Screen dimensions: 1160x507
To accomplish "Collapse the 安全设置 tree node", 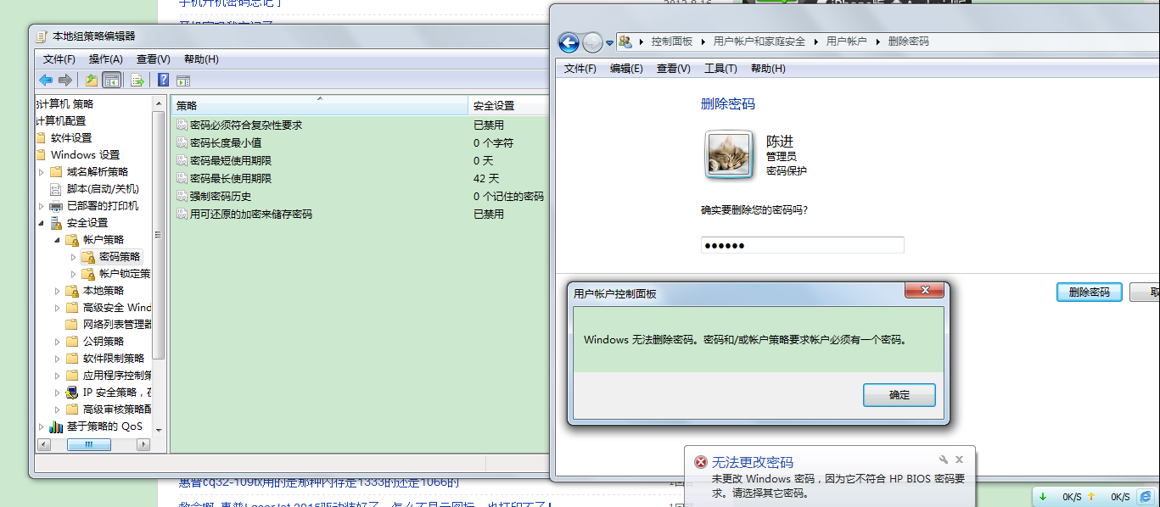I will pos(41,223).
